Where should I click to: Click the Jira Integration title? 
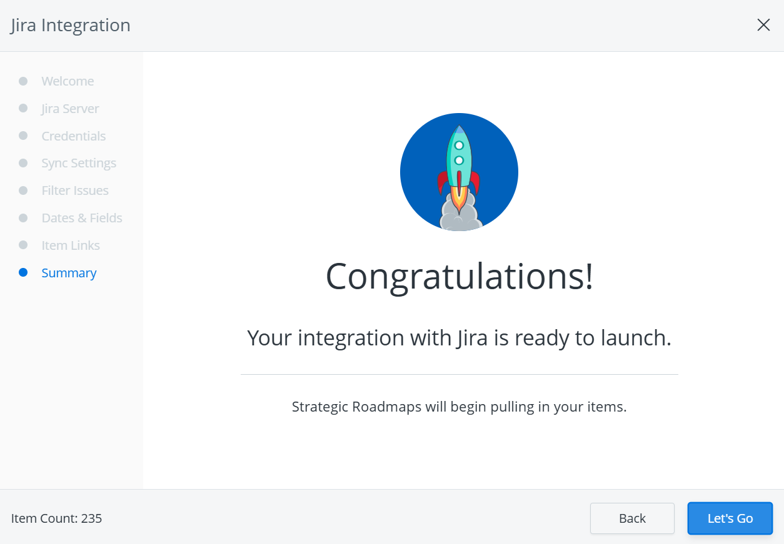(x=70, y=25)
